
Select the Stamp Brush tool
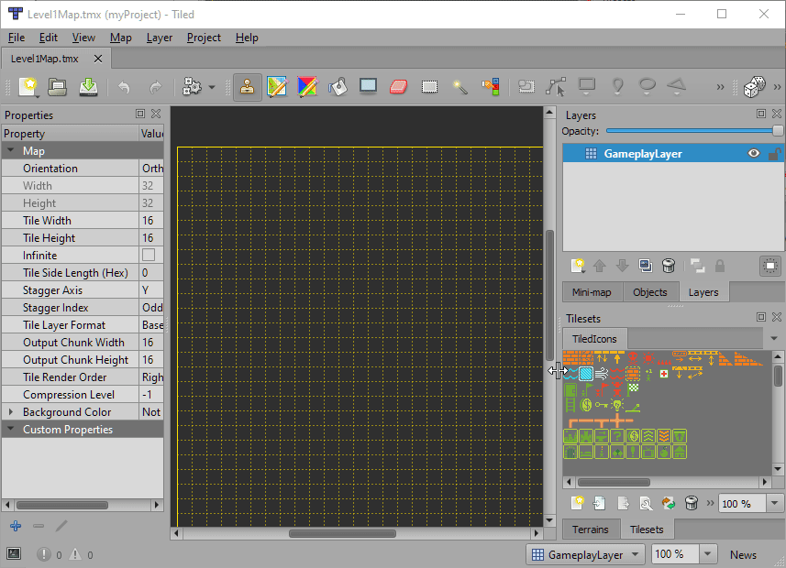pos(248,87)
